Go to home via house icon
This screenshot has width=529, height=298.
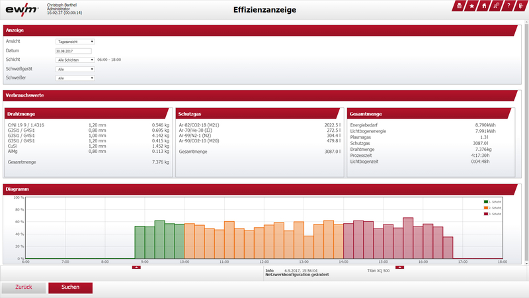[x=484, y=6]
